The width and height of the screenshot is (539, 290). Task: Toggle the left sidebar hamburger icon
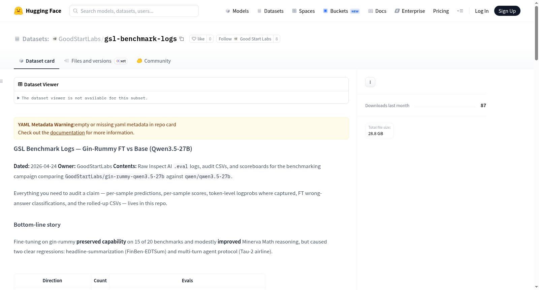(x=1, y=81)
